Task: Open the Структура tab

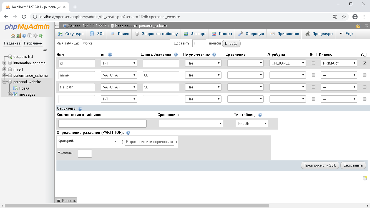Action: pyautogui.click(x=71, y=34)
